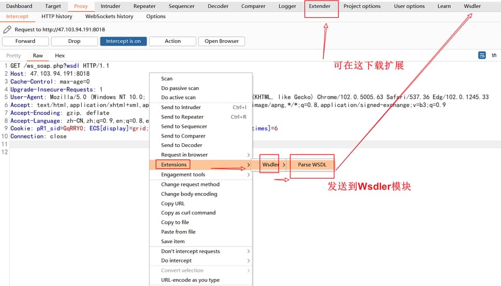
Task: Click the GET /ws_soap.php?wsdl request line
Action: 60,66
